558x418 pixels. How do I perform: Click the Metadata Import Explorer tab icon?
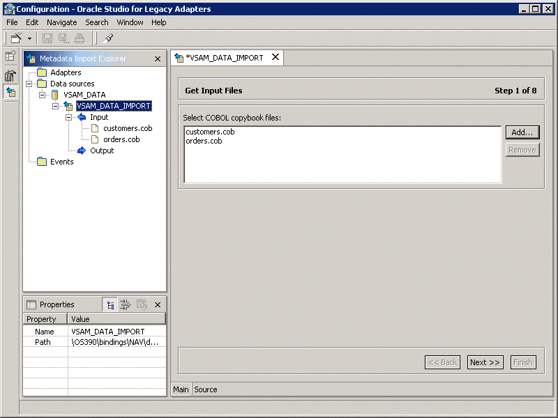31,59
